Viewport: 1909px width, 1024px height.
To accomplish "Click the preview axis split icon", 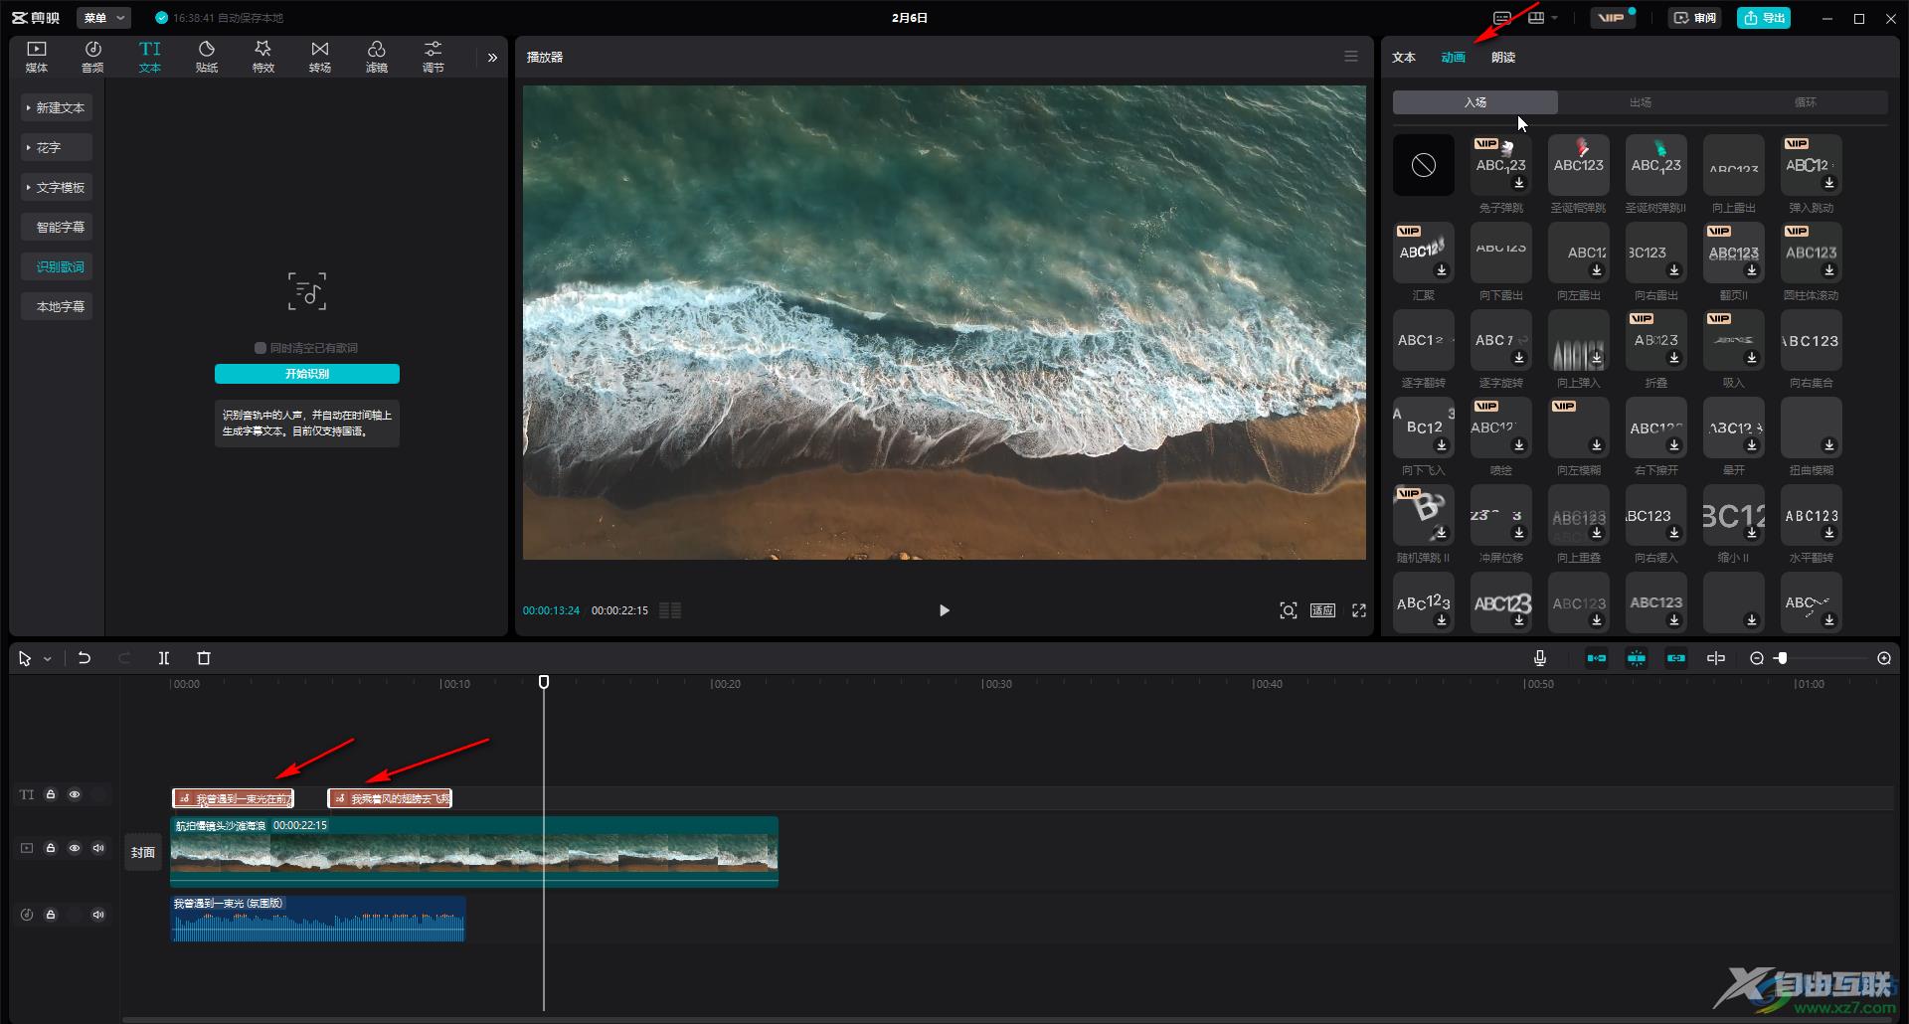I will coord(1716,658).
